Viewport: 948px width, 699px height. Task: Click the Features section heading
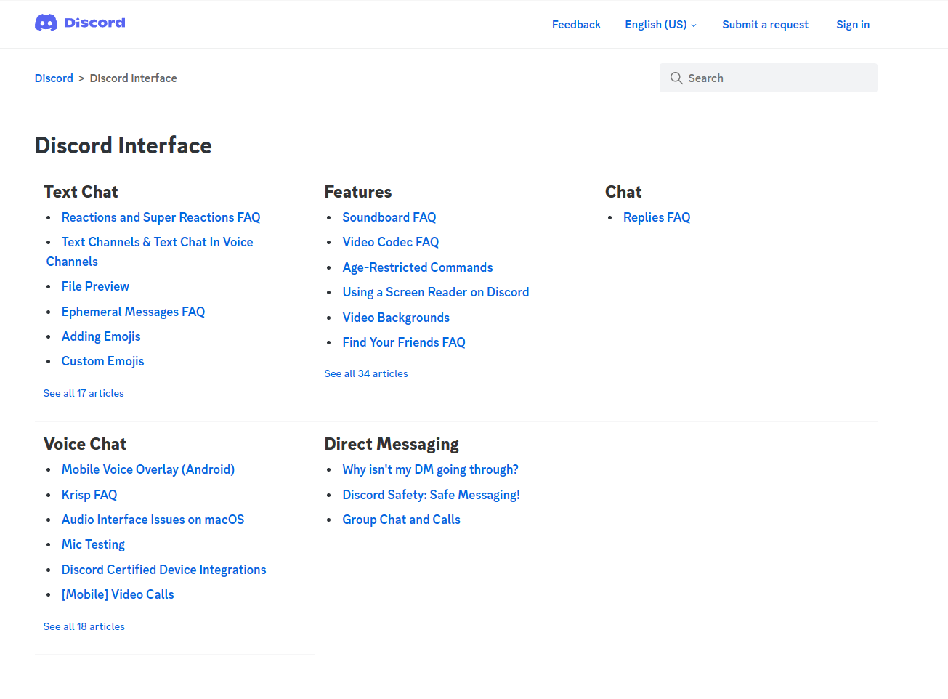pos(358,192)
